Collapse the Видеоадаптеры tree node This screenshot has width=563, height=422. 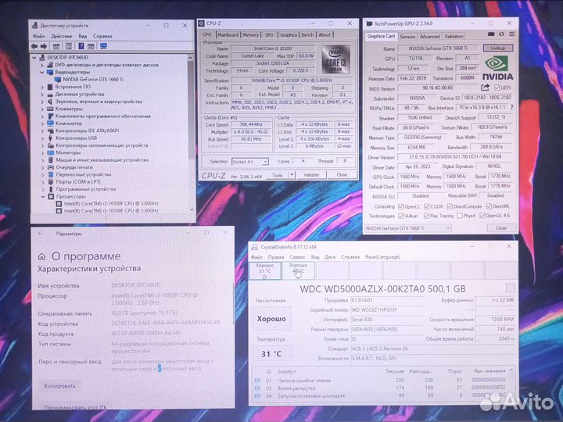pyautogui.click(x=42, y=72)
